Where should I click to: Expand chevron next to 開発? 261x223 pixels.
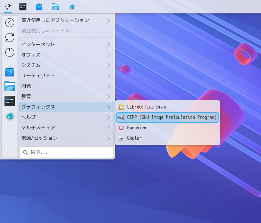click(109, 86)
